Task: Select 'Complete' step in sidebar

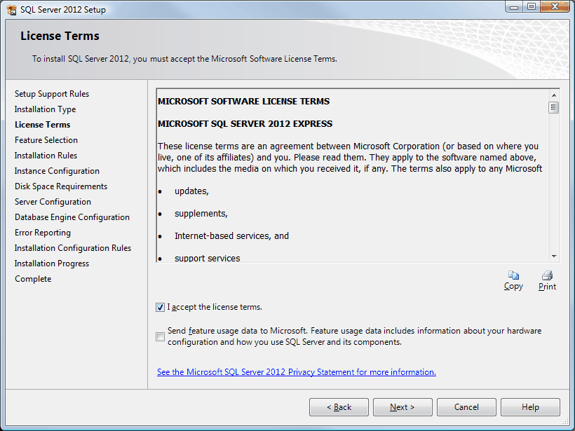Action: click(x=33, y=278)
